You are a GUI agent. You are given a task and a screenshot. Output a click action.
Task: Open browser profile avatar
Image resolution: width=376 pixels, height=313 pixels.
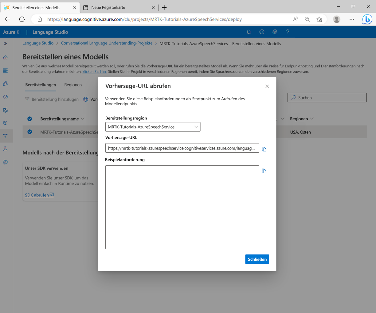337,19
